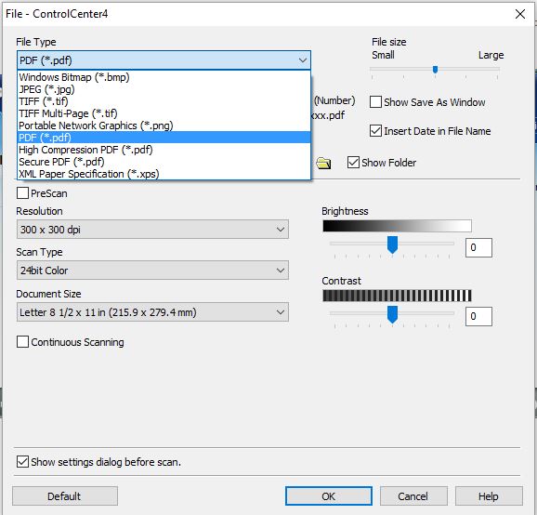Uncheck Show settings dialog before scan
This screenshot has height=515, width=537.
click(22, 461)
